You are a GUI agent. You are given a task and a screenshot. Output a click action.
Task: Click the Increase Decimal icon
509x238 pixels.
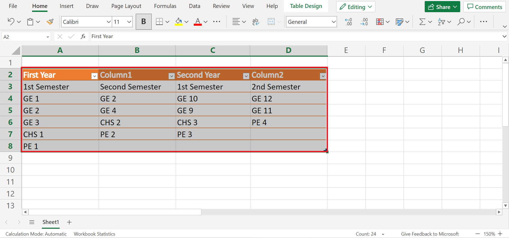point(348,22)
